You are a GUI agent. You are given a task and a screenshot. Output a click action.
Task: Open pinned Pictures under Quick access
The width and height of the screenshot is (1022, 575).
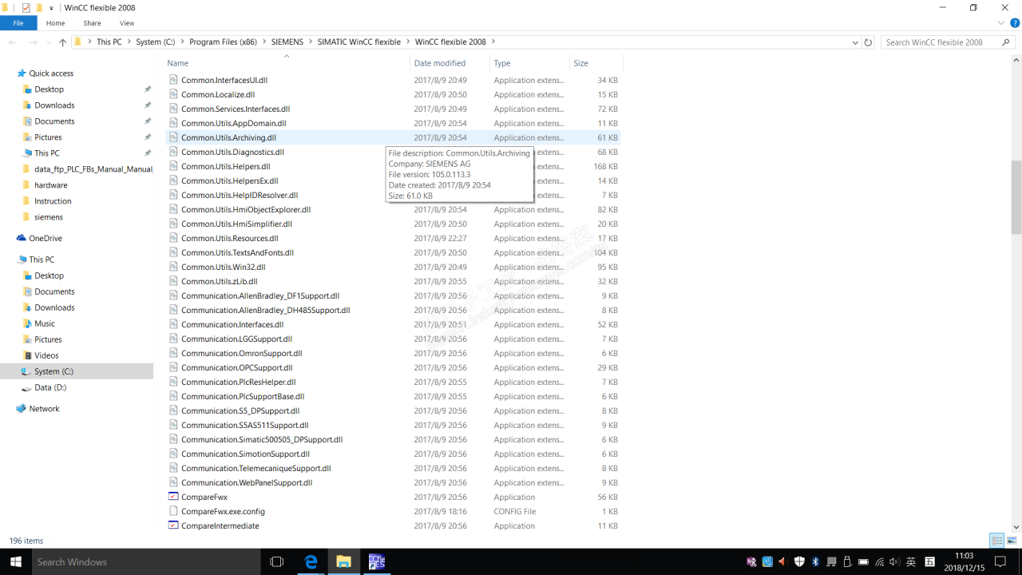click(48, 137)
